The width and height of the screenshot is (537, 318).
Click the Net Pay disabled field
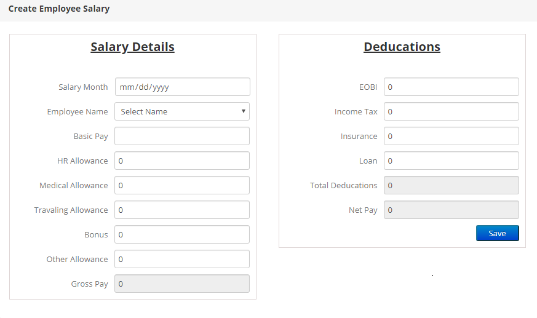[x=451, y=210]
